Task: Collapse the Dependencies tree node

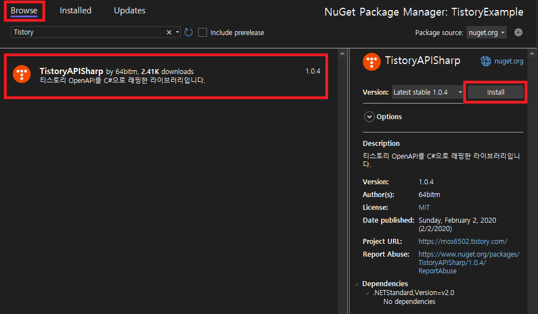Action: (357, 284)
